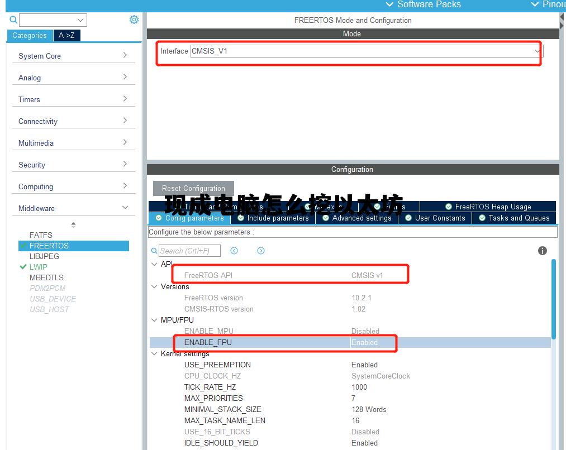Go to previous parameter search result

(234, 251)
